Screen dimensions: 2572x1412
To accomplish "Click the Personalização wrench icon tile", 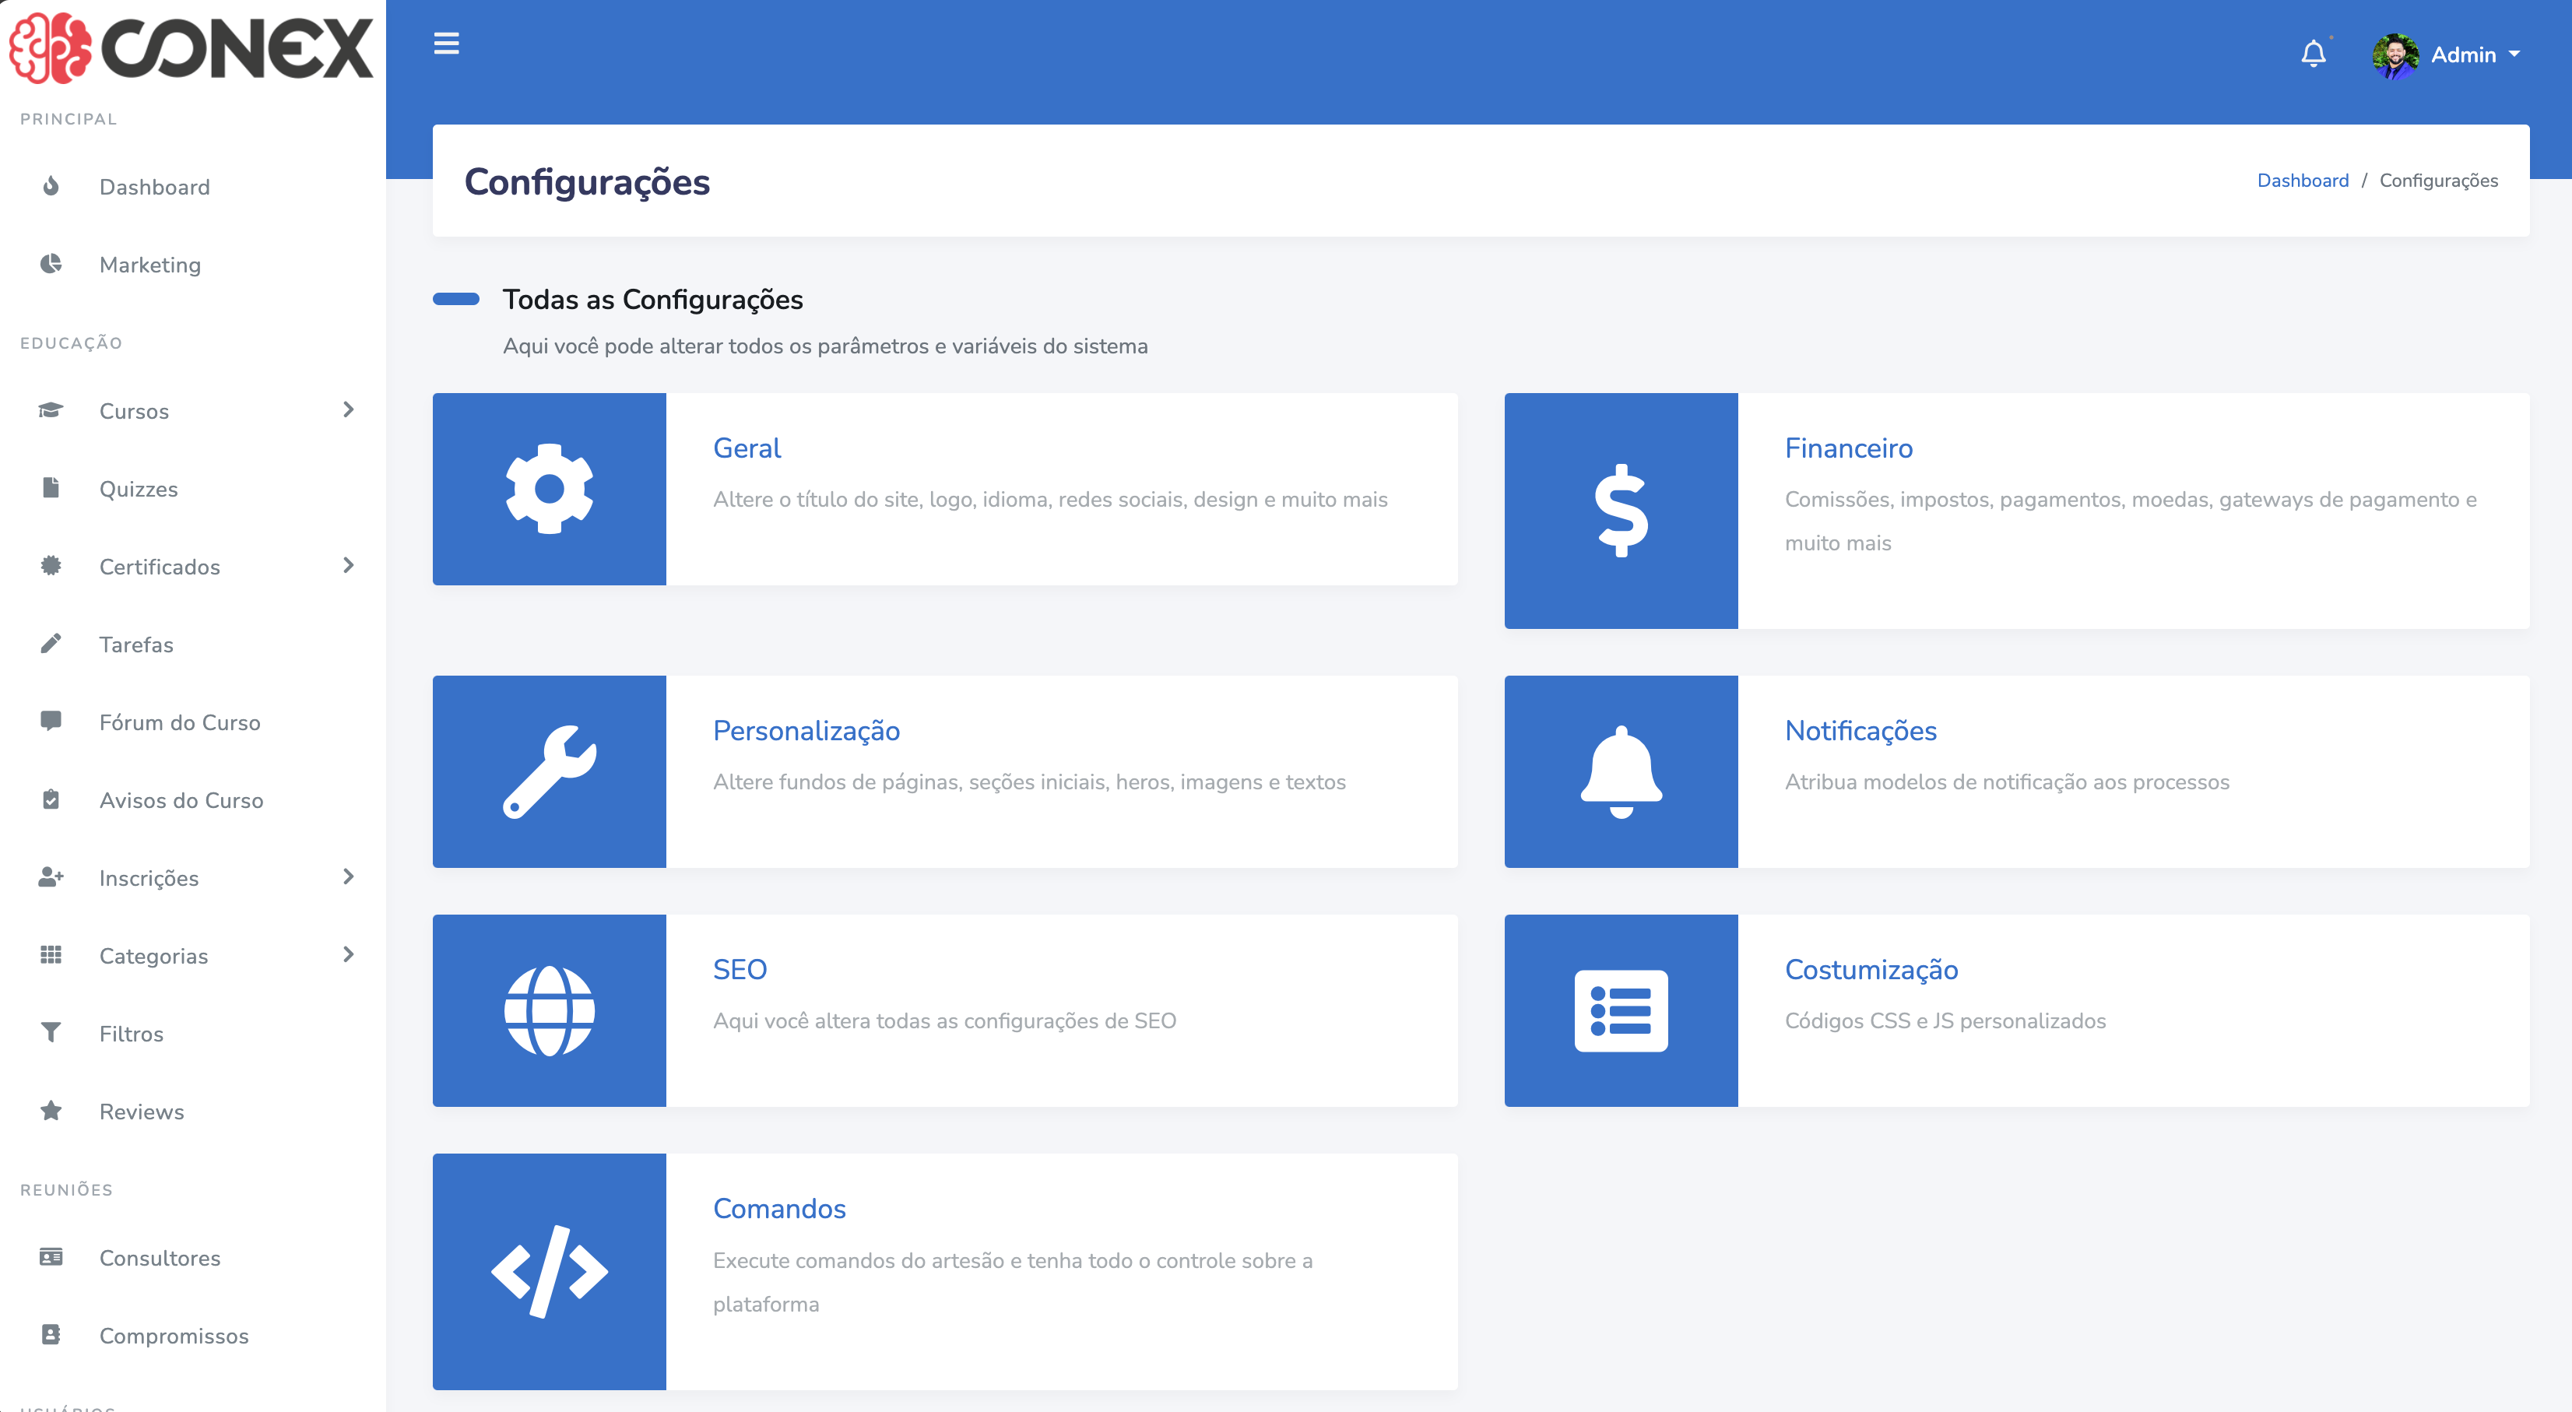I will pyautogui.click(x=549, y=771).
